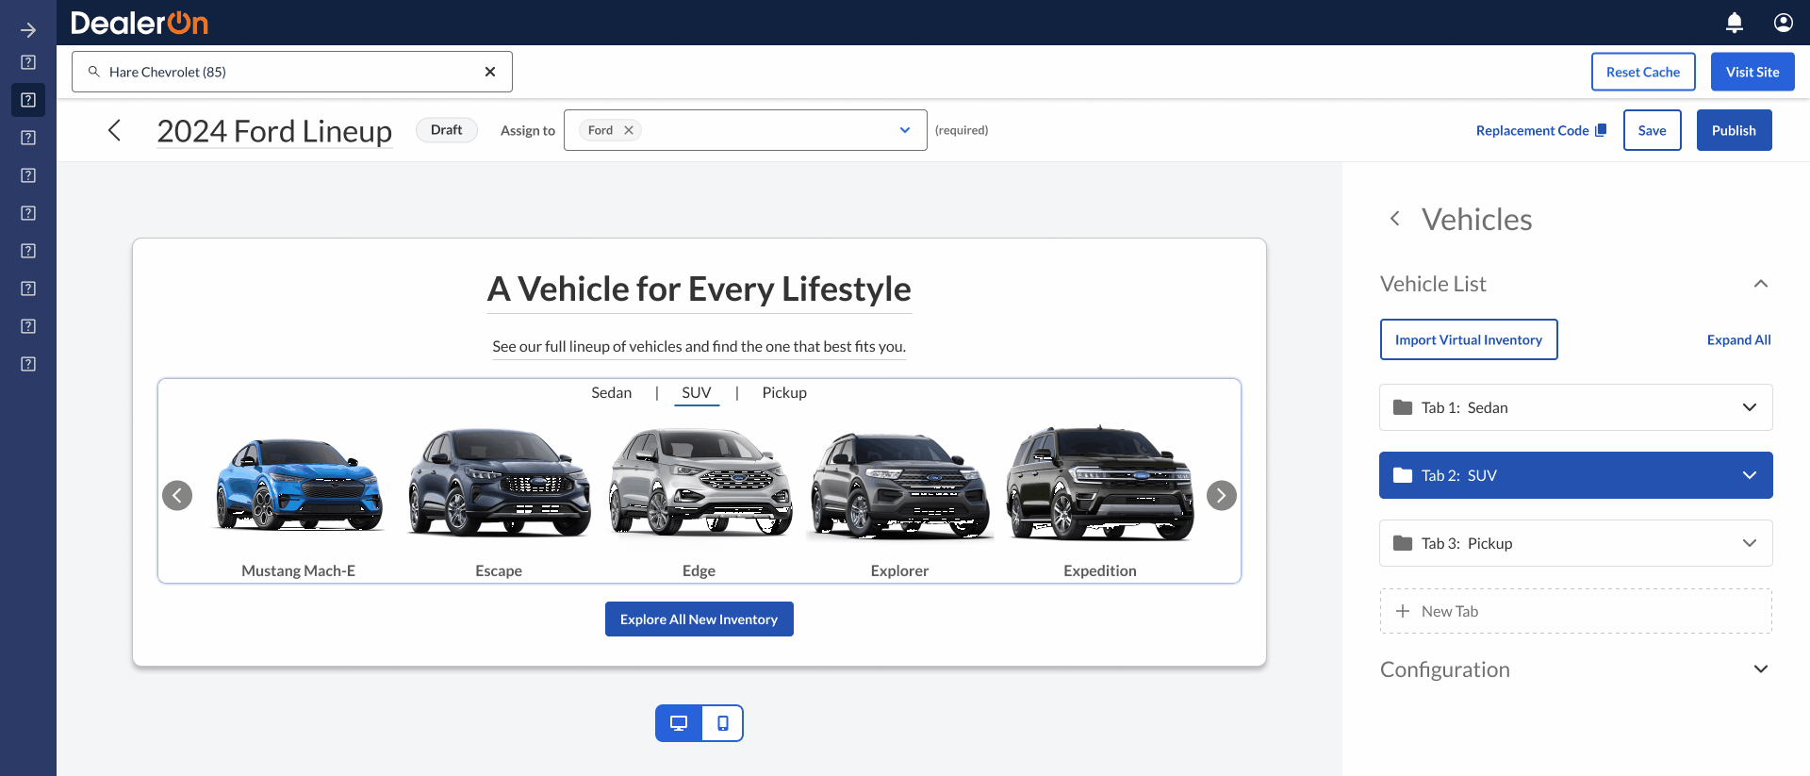Go back from the Vehicles panel

pyautogui.click(x=1395, y=219)
